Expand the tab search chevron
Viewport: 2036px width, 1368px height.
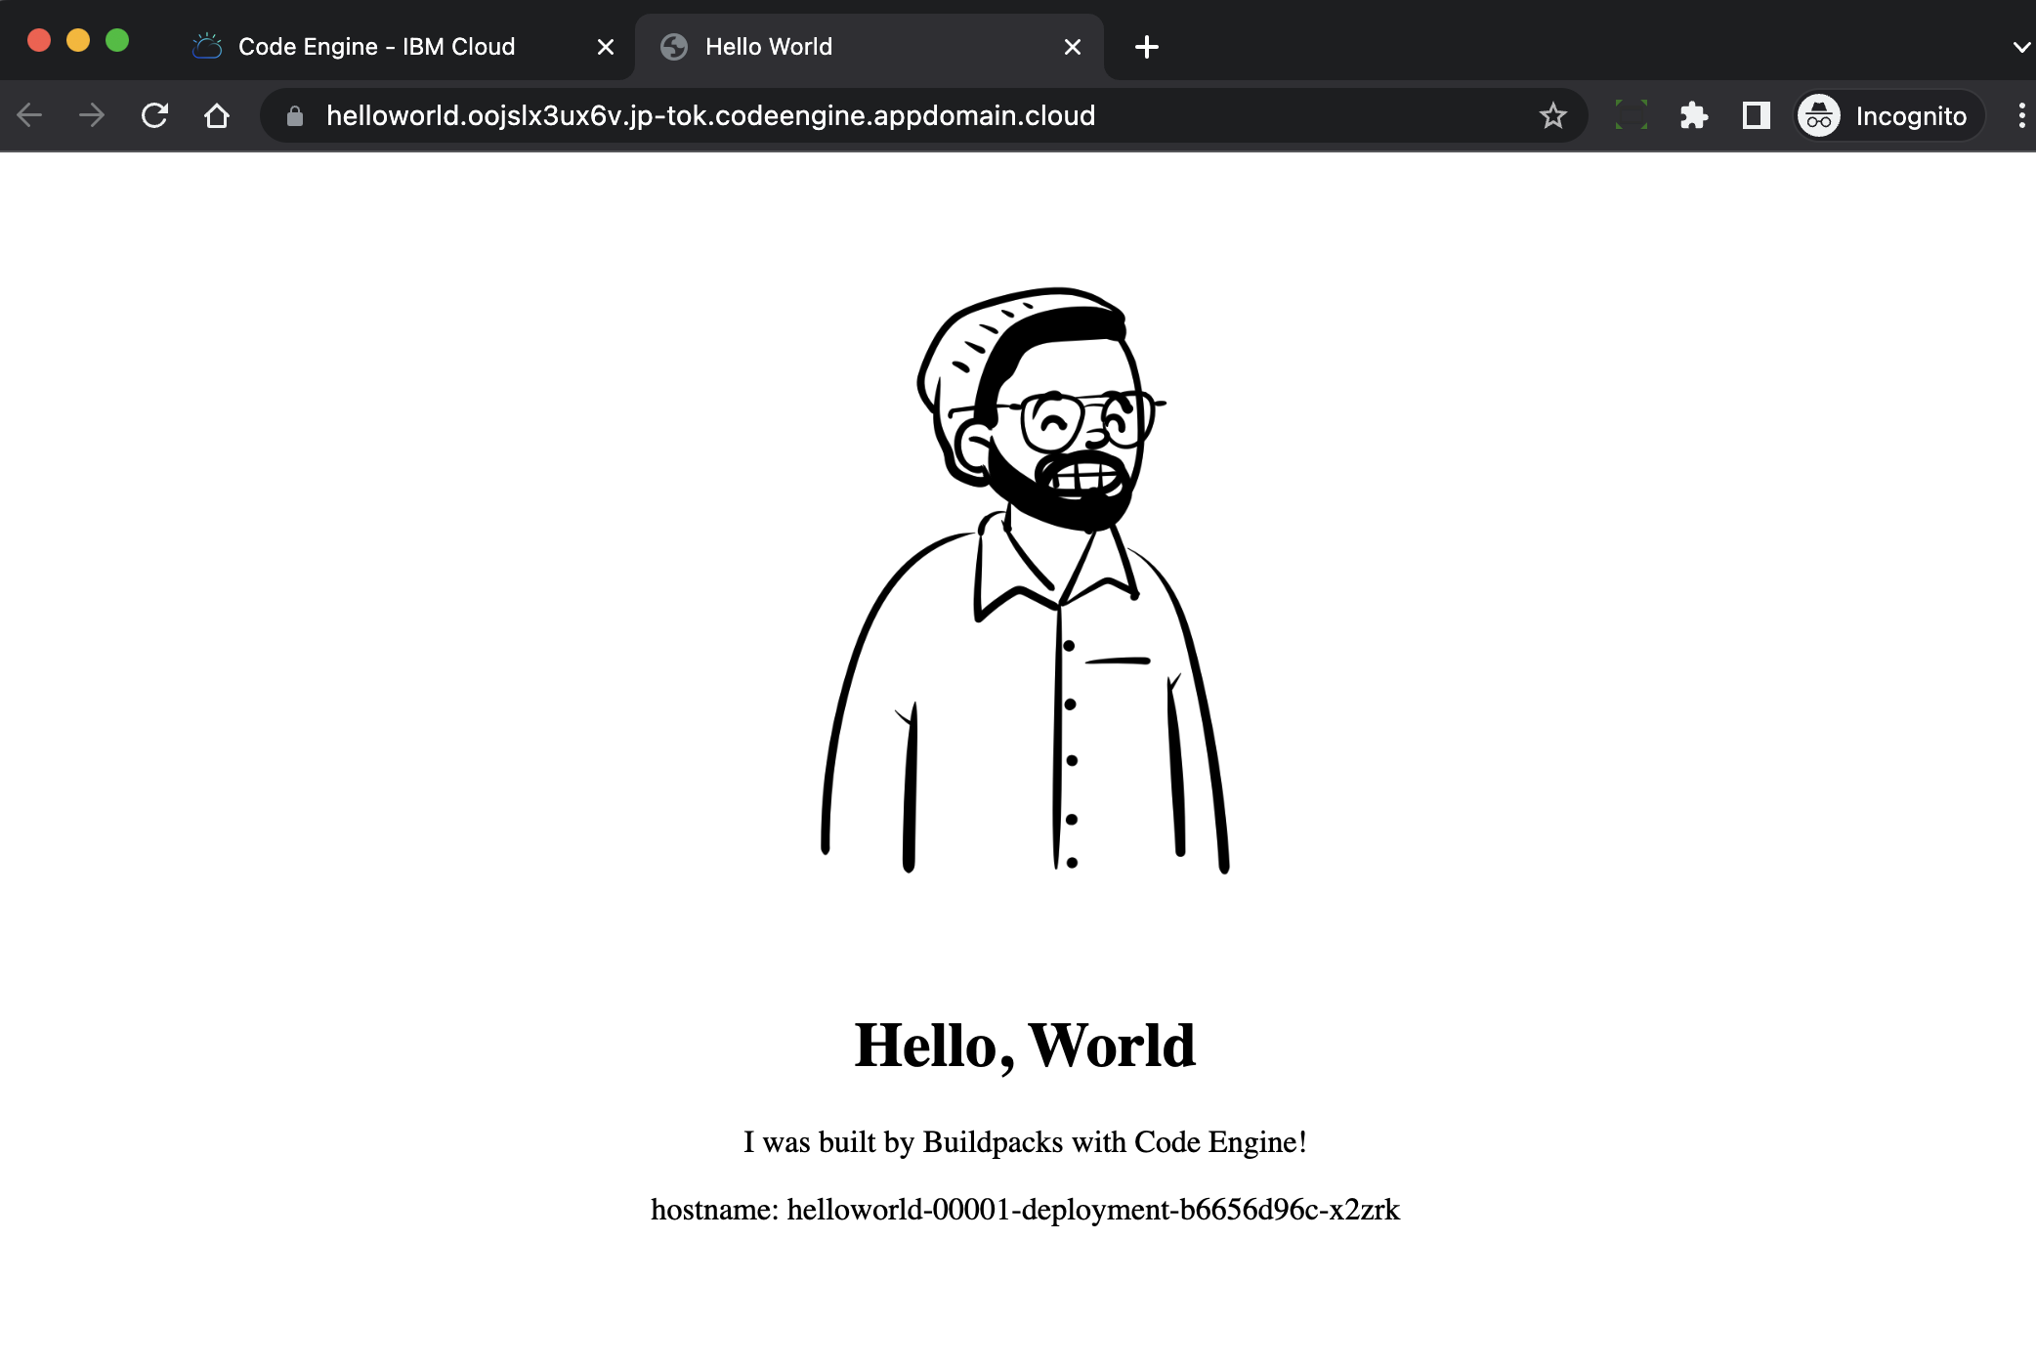[2021, 47]
